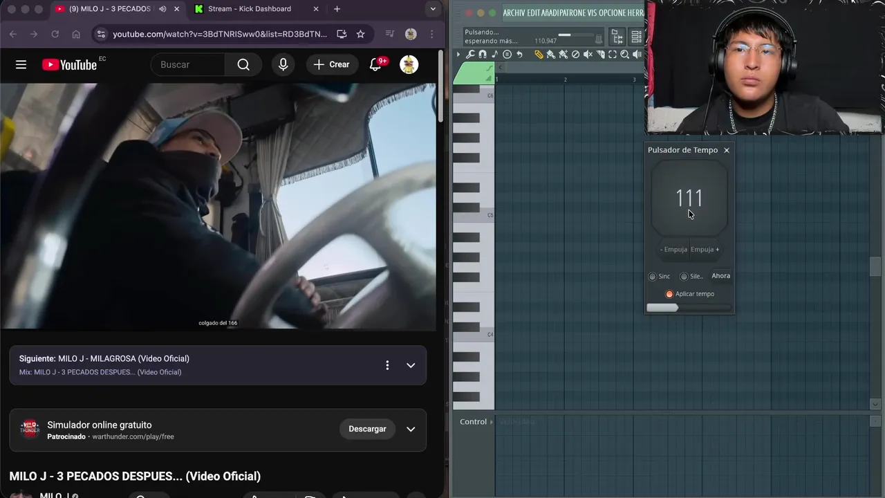
Task: Collapse piano roll header with left chevron
Action: point(500,67)
